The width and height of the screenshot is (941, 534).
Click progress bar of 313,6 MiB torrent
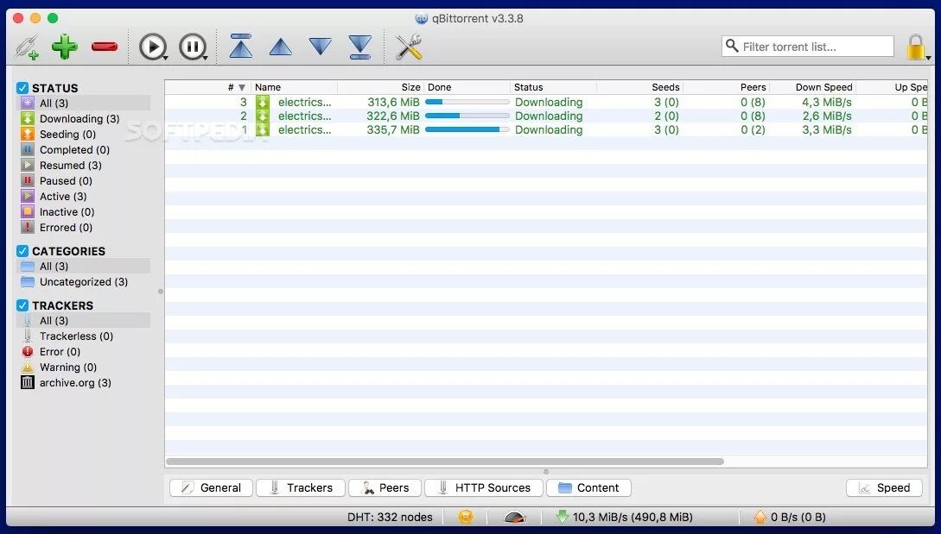467,103
